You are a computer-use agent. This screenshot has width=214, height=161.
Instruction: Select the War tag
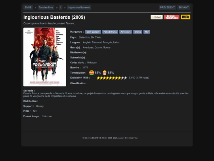[x=147, y=32]
